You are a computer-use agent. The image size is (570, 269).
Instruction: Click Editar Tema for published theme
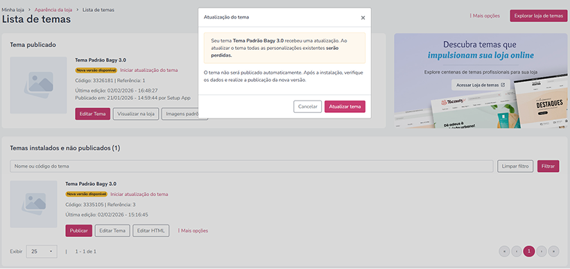pyautogui.click(x=93, y=114)
